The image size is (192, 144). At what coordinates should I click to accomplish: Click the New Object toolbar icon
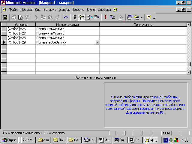point(137,17)
